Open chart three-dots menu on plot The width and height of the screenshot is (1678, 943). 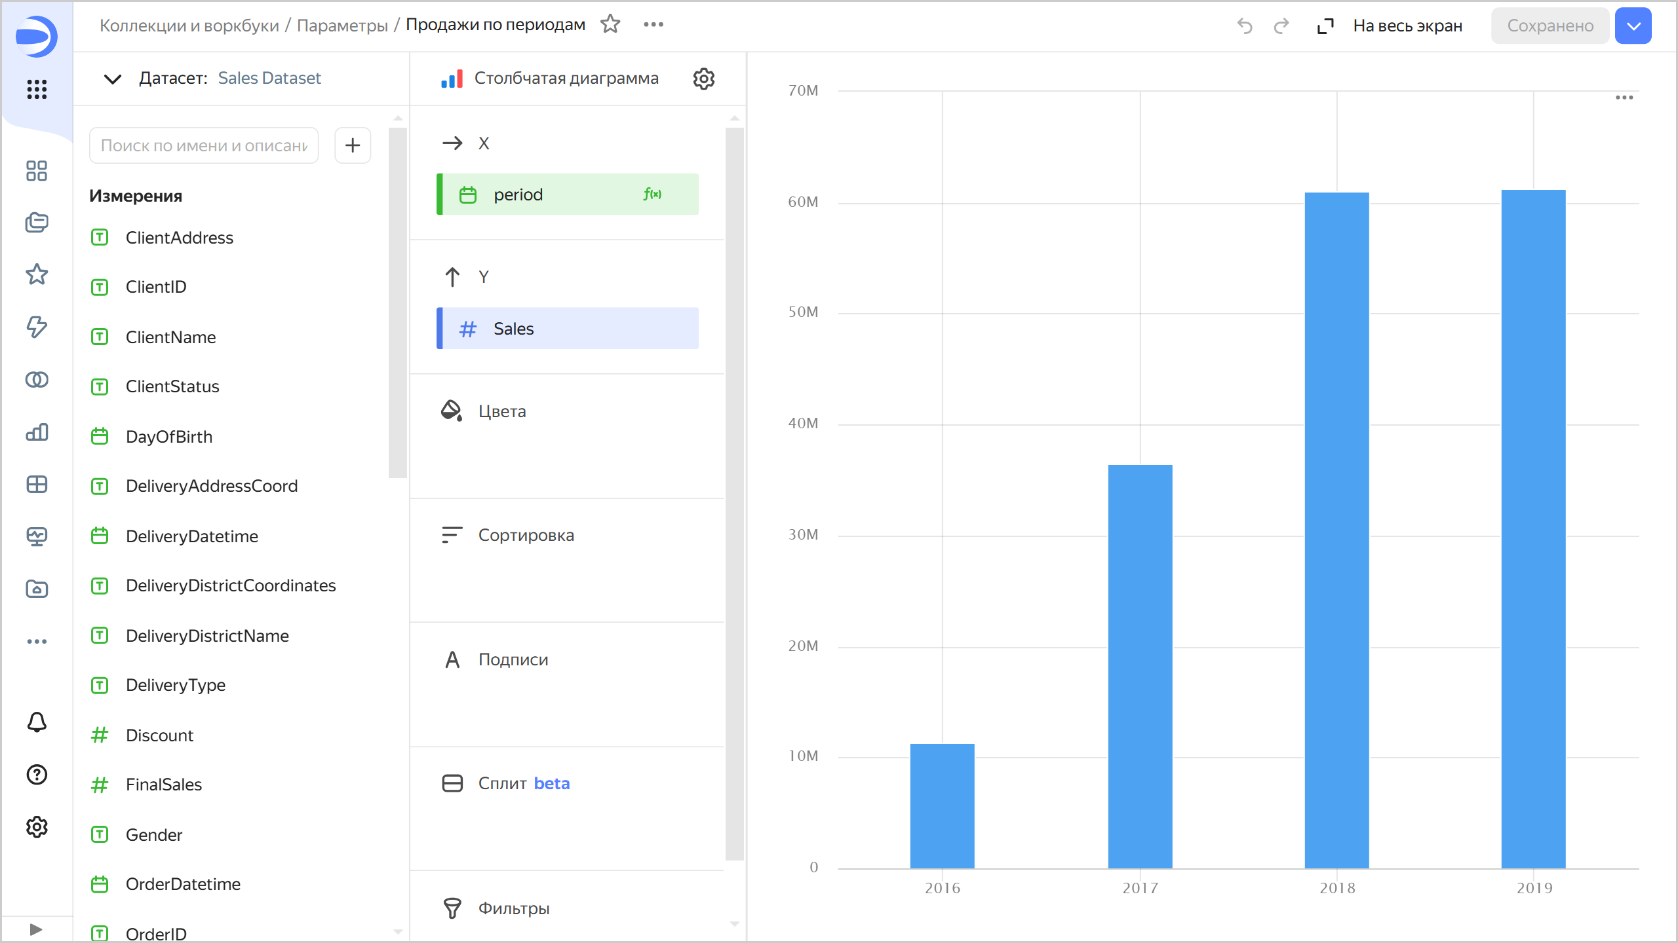click(x=1624, y=98)
